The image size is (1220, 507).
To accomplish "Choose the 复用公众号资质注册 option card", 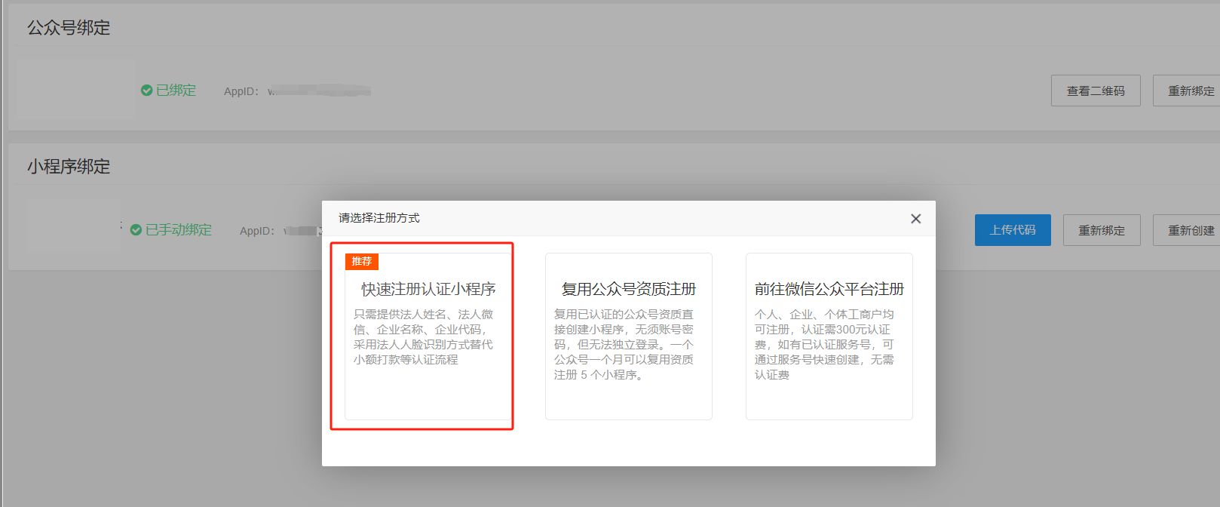I will tap(628, 336).
